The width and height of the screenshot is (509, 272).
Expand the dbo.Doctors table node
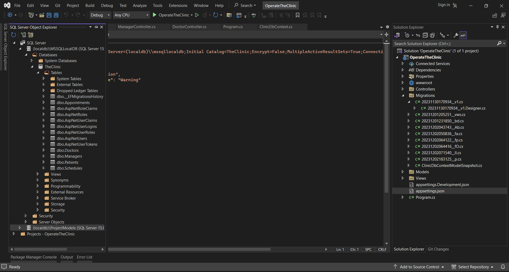coord(44,150)
